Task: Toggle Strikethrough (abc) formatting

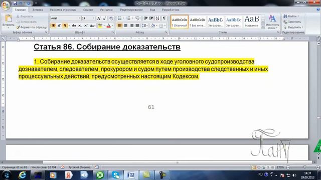Action: click(74, 25)
